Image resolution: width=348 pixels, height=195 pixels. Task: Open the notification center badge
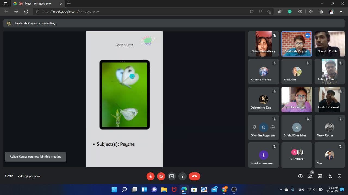(342, 190)
